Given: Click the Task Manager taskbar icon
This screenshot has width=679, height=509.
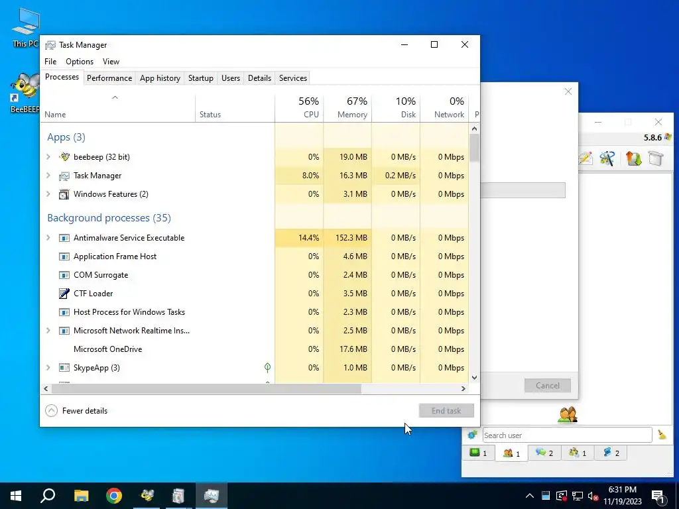Looking at the screenshot, I should (212, 496).
